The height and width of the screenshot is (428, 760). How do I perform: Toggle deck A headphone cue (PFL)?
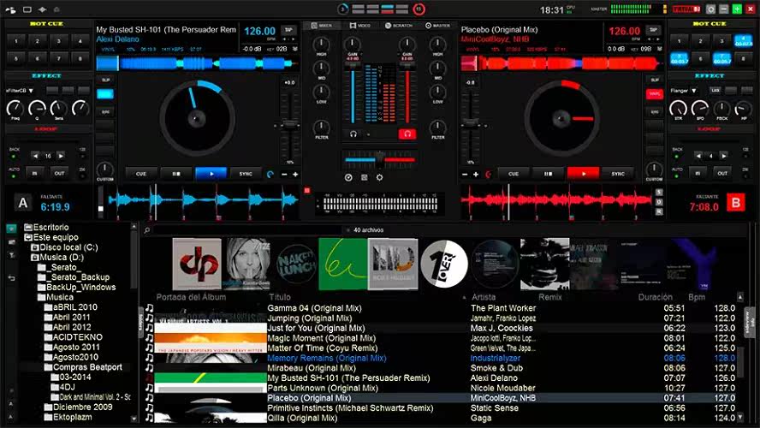[x=353, y=134]
